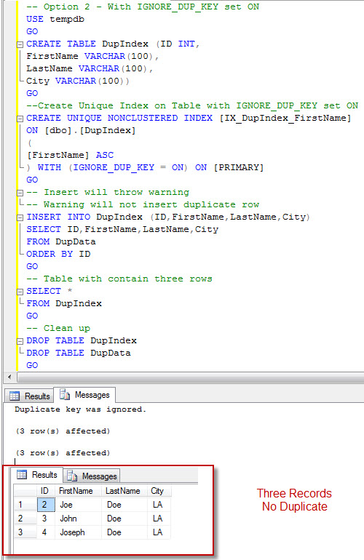The image size is (364, 560).
Task: Click the 'Clean up' comment line
Action: [x=58, y=328]
